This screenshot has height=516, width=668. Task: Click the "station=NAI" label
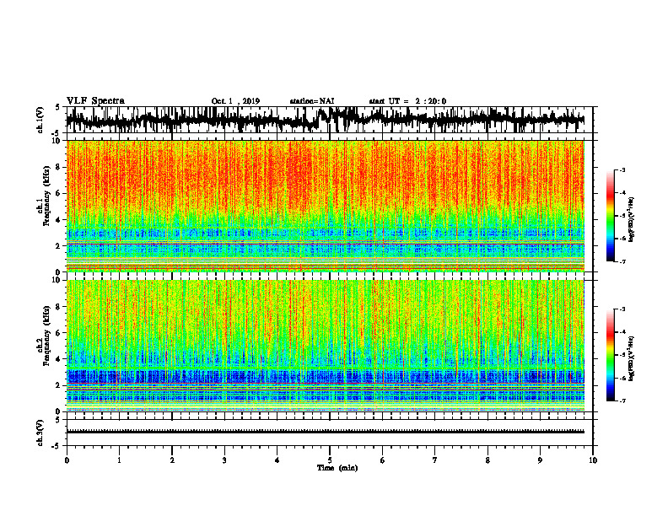click(x=312, y=101)
